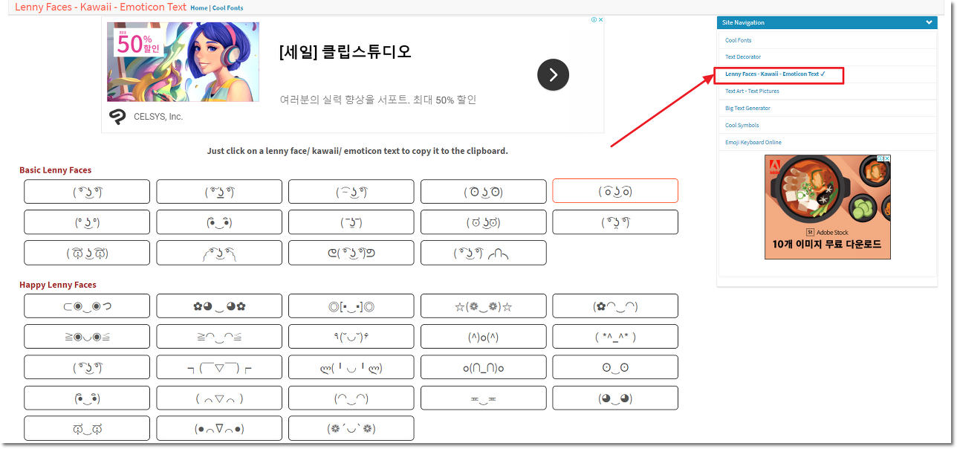The width and height of the screenshot is (957, 449).
Task: Copy the (^)o(^) emoticon
Action: pyautogui.click(x=483, y=337)
